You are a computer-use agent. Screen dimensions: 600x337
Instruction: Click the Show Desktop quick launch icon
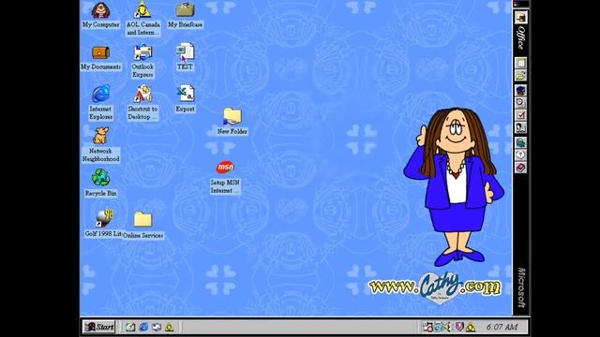pos(130,327)
